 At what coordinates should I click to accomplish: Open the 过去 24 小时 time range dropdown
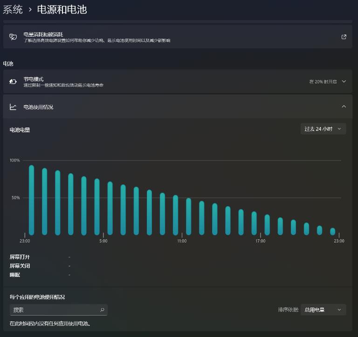click(x=323, y=129)
